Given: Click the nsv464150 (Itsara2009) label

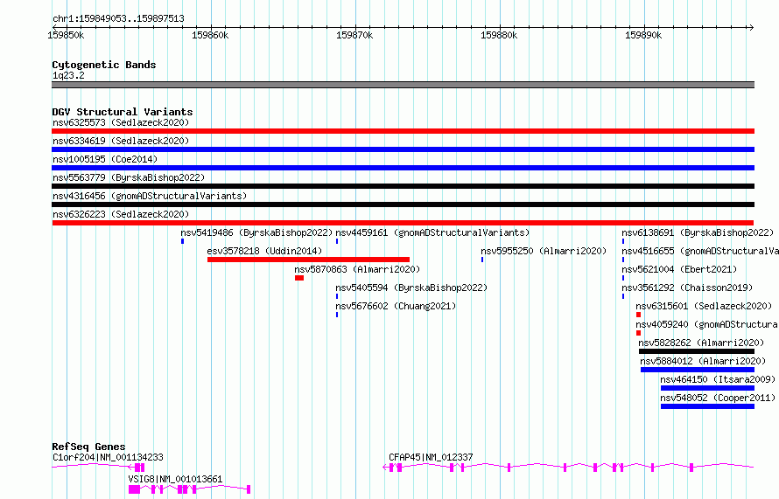Looking at the screenshot, I should point(718,379).
